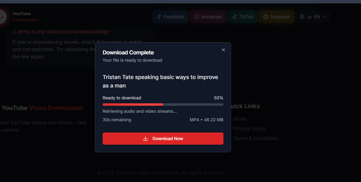Click the Ready to download label
The image size is (361, 182).
coord(122,98)
